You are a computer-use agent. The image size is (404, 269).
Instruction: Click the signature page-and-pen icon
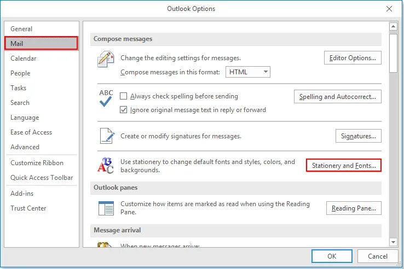(x=107, y=136)
